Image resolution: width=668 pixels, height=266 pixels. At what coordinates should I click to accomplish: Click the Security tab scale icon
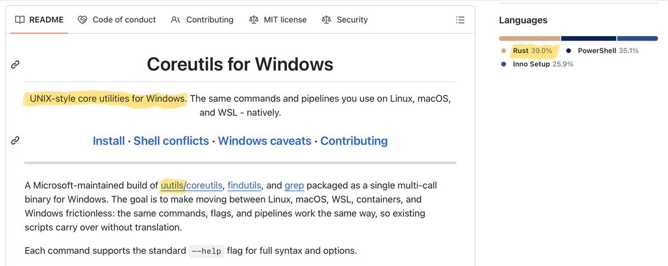point(327,19)
